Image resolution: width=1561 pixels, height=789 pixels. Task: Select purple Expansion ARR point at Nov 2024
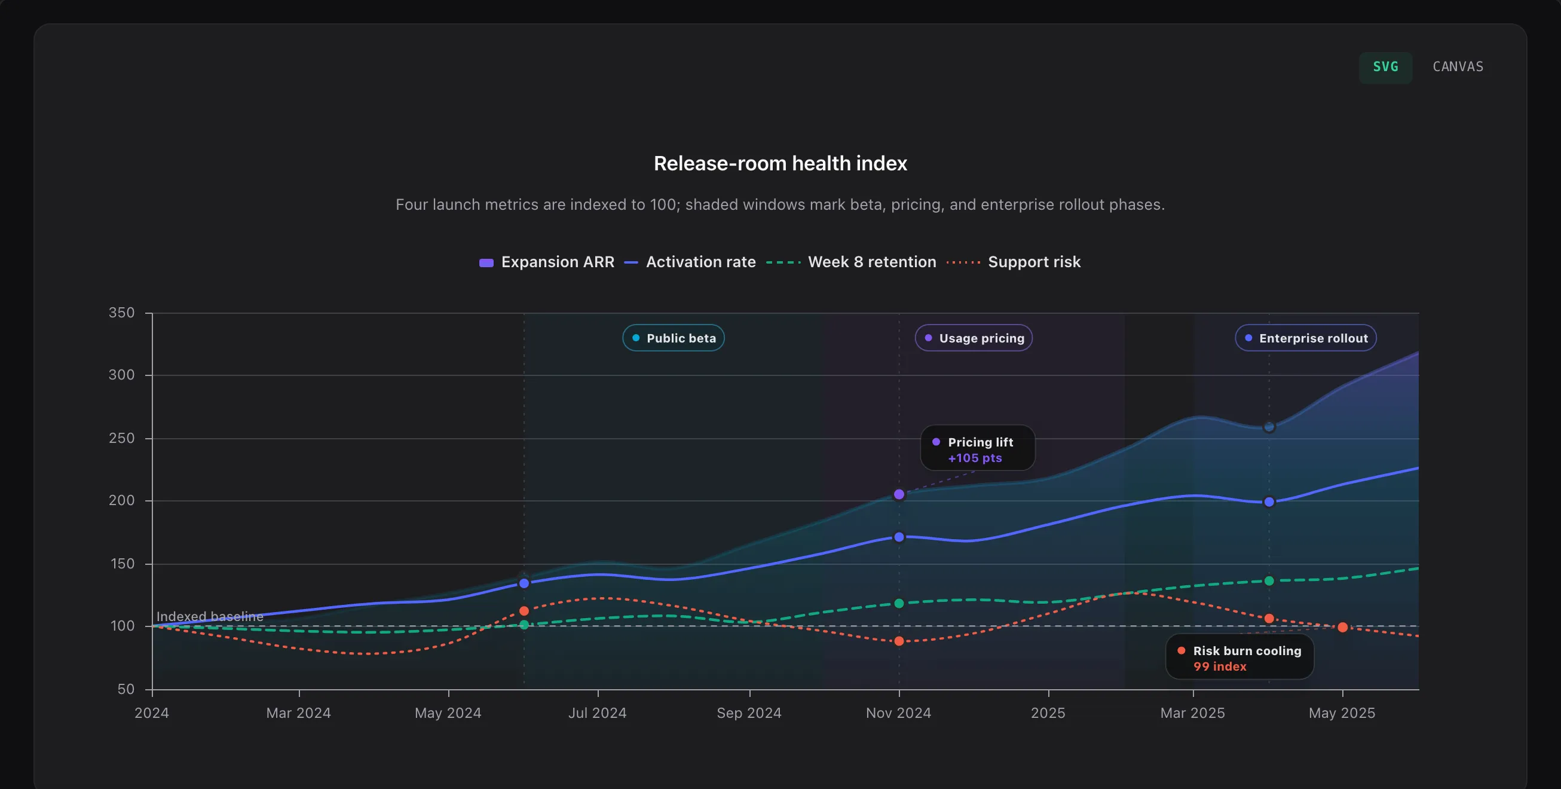tap(899, 495)
